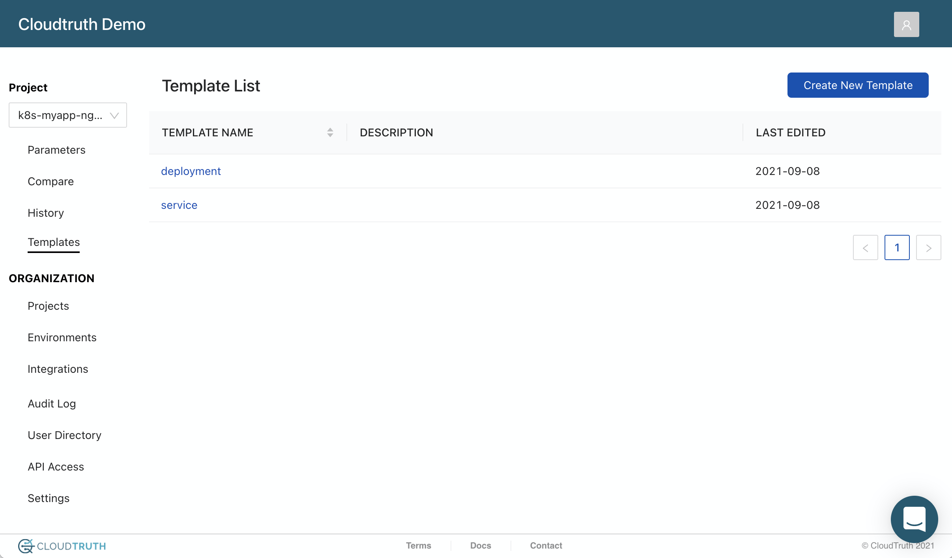The width and height of the screenshot is (952, 558).
Task: Open User Directory
Action: pyautogui.click(x=64, y=435)
